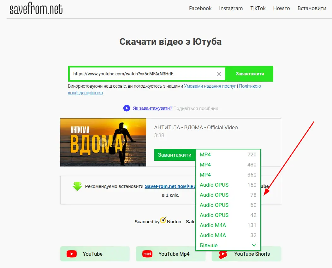Select MP4 720 format

228,154
